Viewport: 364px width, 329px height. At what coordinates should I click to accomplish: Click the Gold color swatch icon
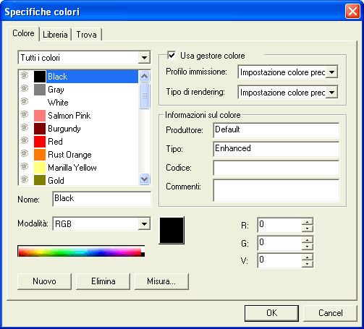(40, 180)
